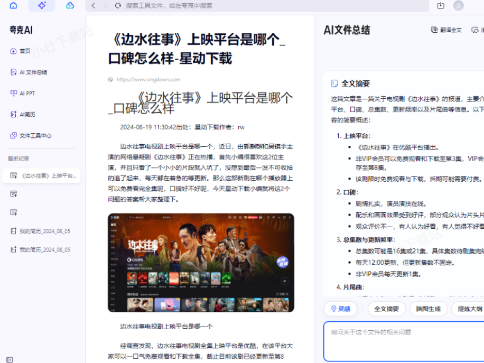This screenshot has width=484, height=363.
Task: Click bullet 剧情扎实，演员演技在线
Action: (391, 204)
